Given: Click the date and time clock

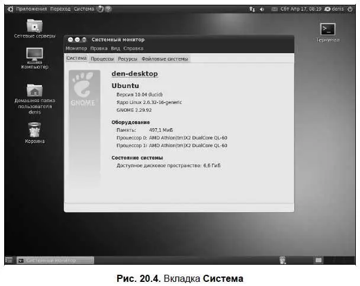Looking at the screenshot, I should pos(301,9).
